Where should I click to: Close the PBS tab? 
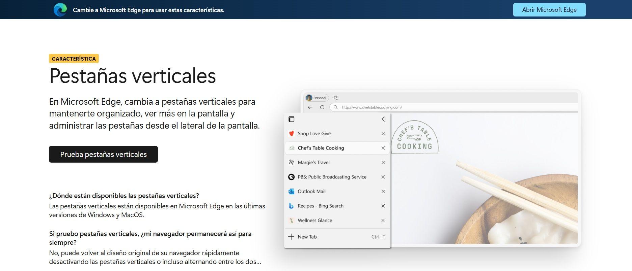383,177
